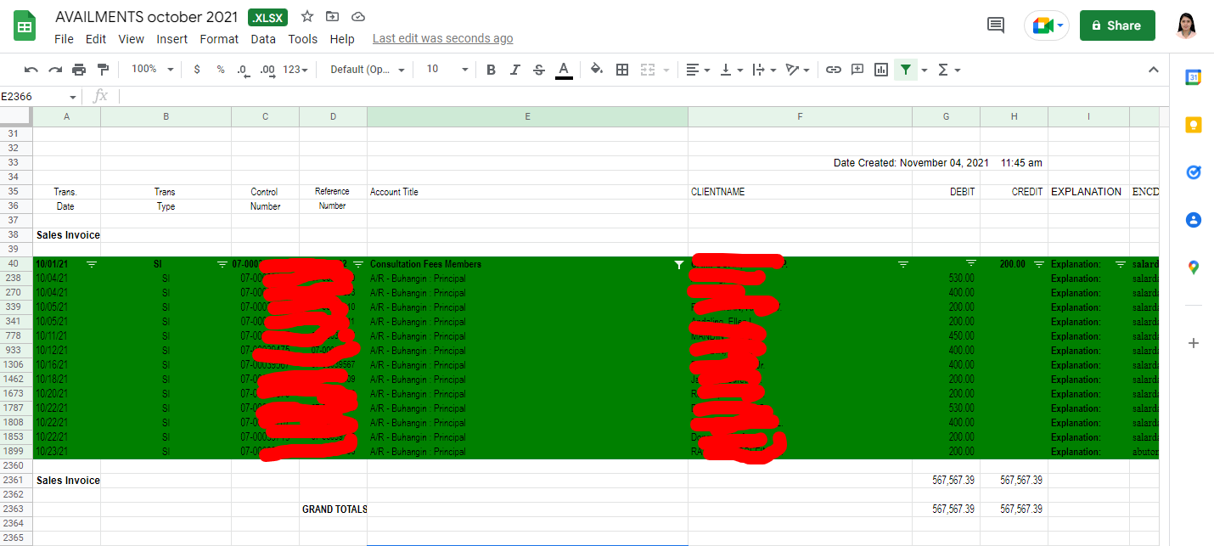Open the Insert menu
This screenshot has width=1214, height=546.
172,39
